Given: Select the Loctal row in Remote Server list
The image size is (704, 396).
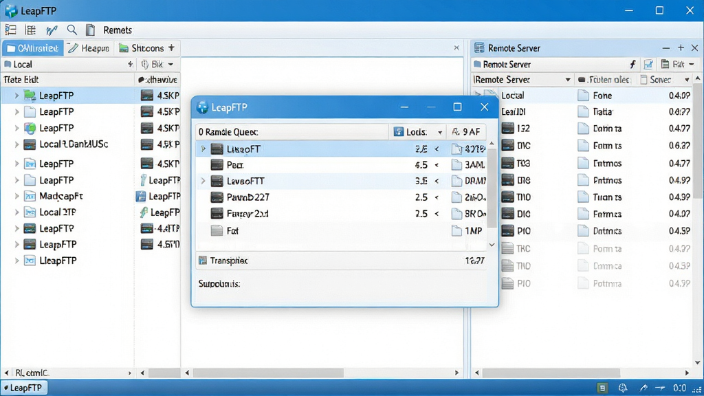Looking at the screenshot, I should (x=583, y=95).
